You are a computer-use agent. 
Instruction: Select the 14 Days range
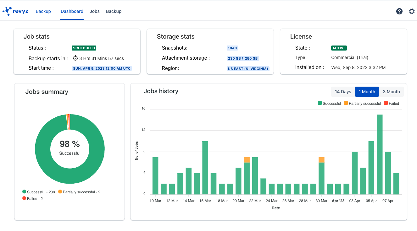[342, 91]
